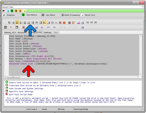Click the redo arrow icon

54,27
